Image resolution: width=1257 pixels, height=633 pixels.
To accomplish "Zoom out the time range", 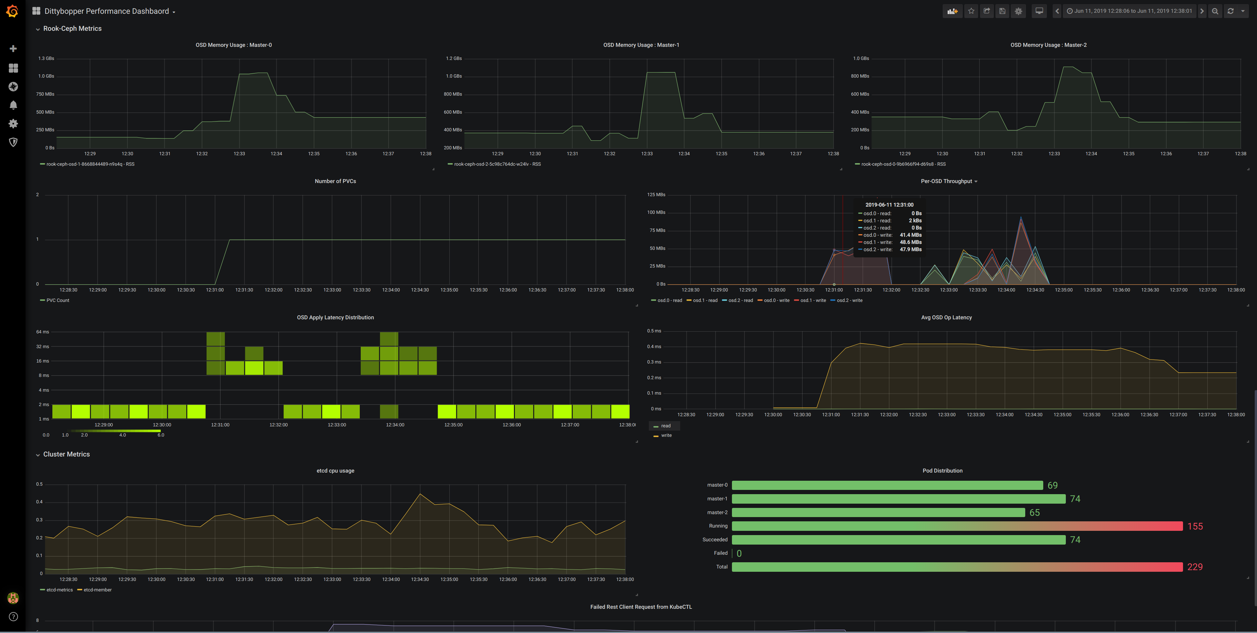I will (x=1215, y=11).
